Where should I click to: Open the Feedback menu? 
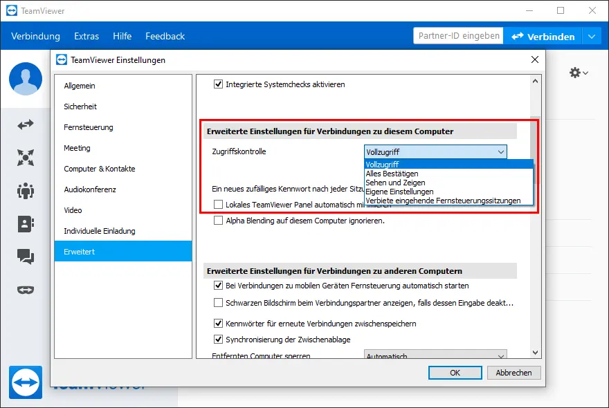165,36
